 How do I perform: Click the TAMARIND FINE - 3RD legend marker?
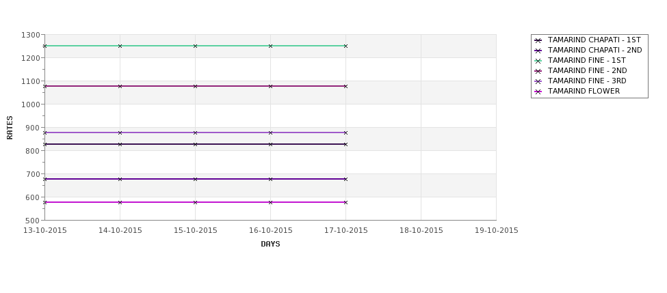pos(538,81)
